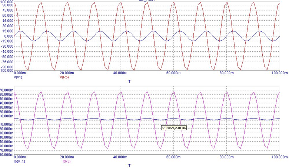Screen dimensions: 289x168
Task: Click the -30.000 y-axis tick label
Action: tap(7, 46)
